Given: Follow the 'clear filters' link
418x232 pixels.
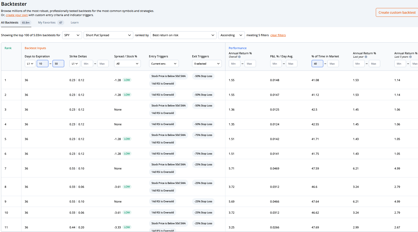Looking at the screenshot, I should pyautogui.click(x=278, y=35).
